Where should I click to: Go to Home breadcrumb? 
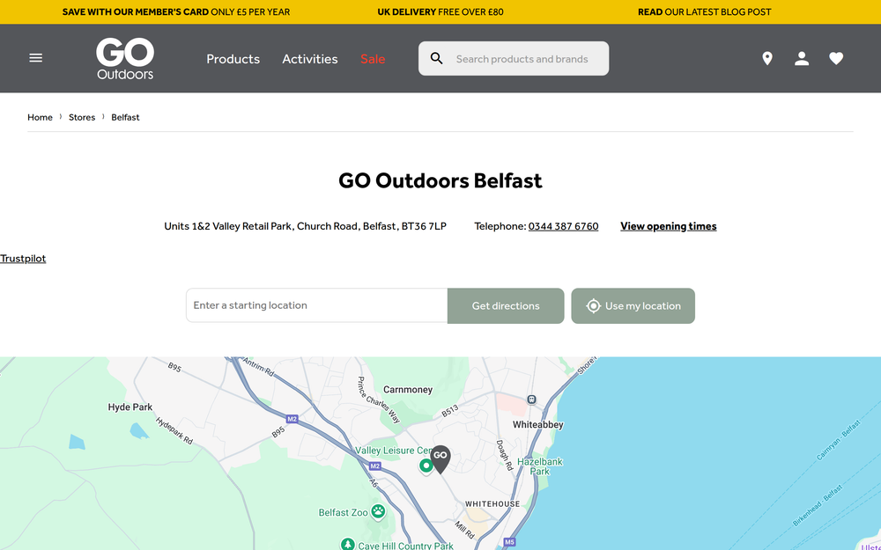coord(40,117)
